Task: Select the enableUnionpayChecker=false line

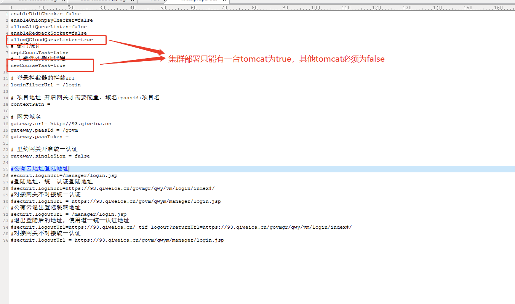Action: pos(51,20)
